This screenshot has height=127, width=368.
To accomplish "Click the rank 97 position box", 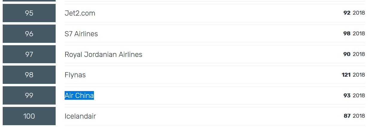I will point(29,55).
